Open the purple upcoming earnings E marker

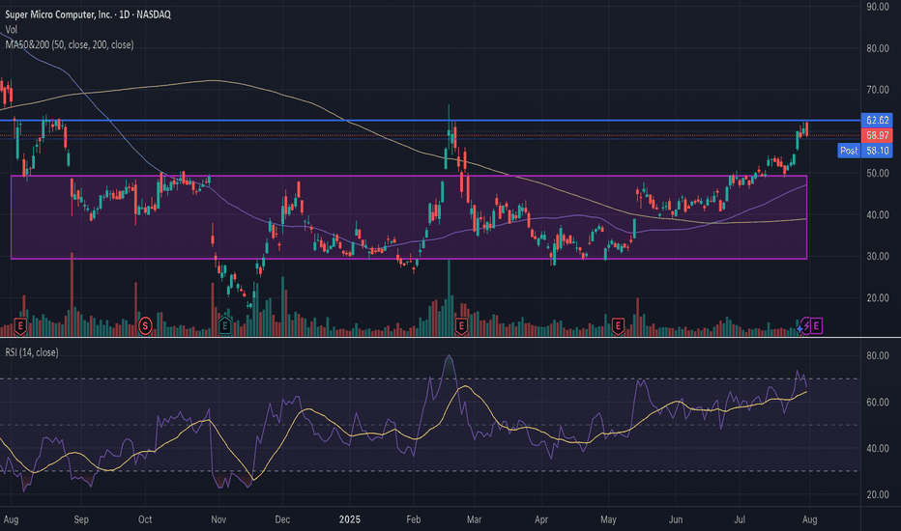pos(816,326)
